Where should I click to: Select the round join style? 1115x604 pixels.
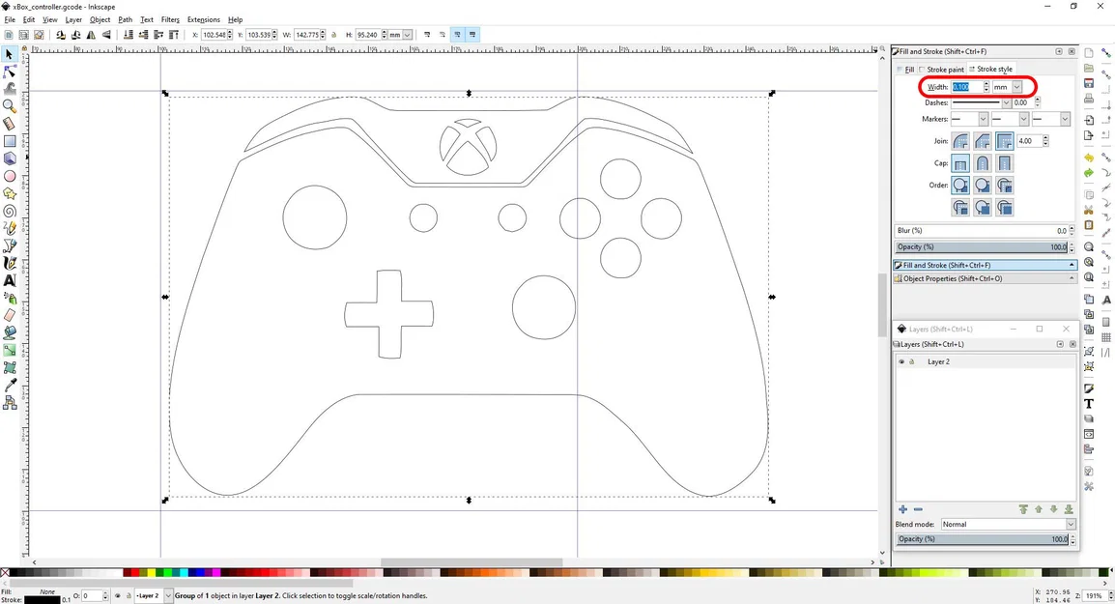(x=960, y=141)
